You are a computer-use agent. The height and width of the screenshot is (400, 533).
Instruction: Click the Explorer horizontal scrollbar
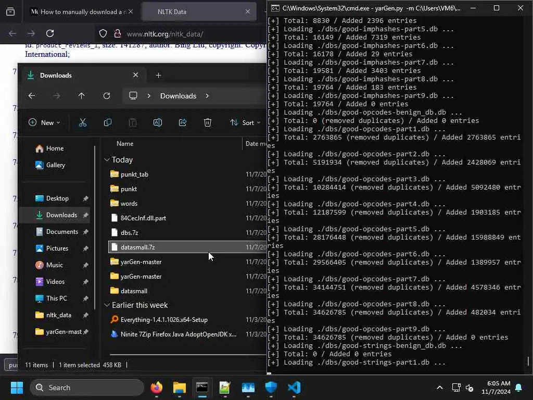point(188,355)
